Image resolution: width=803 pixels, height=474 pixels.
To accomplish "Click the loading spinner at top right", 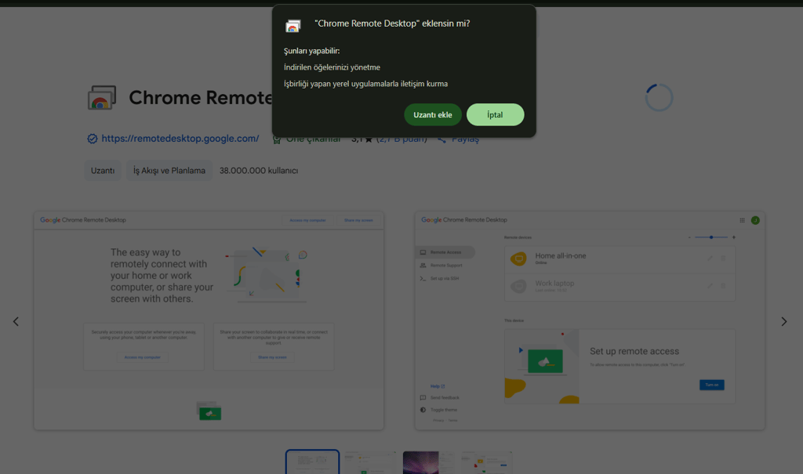I will point(659,97).
